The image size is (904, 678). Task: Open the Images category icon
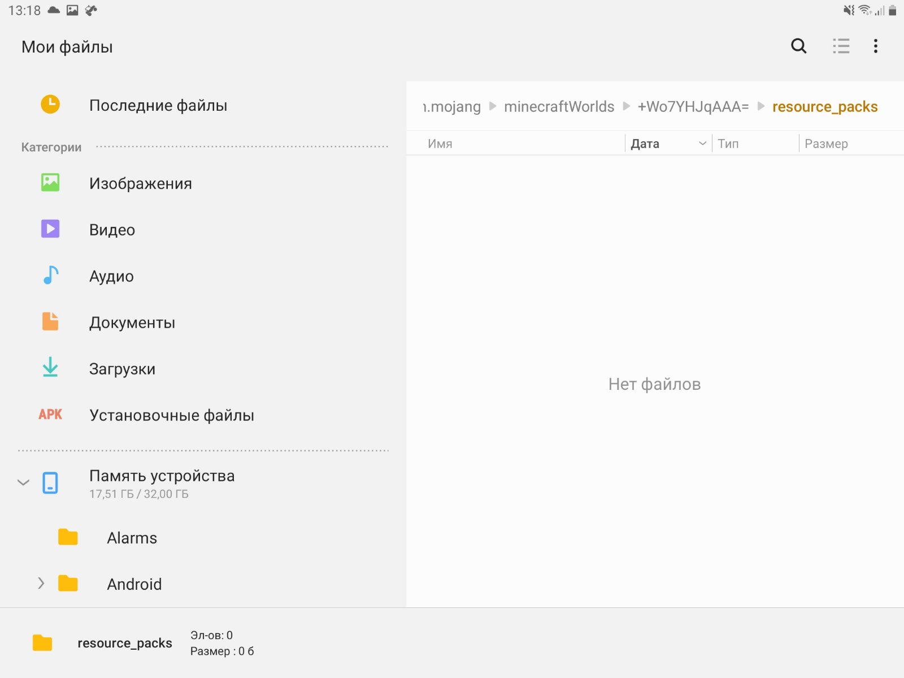coord(50,182)
